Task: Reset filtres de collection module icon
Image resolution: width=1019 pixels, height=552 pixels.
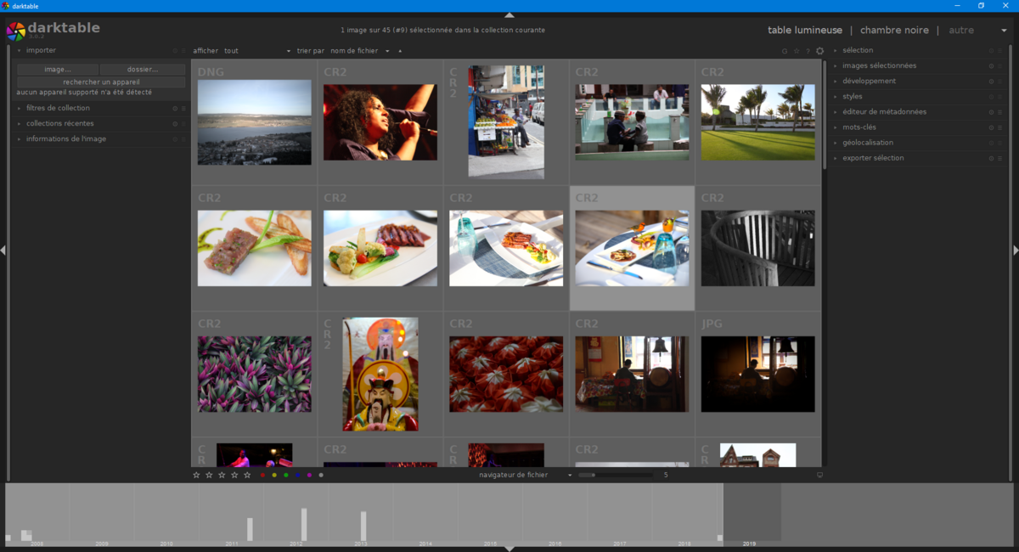Action: [175, 109]
